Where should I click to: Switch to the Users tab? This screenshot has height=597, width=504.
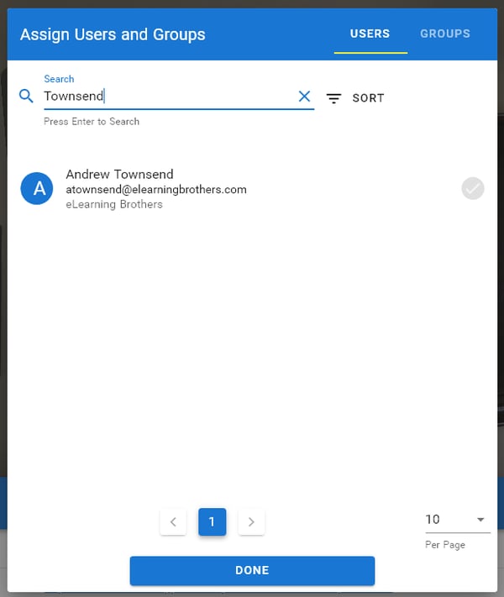(370, 34)
